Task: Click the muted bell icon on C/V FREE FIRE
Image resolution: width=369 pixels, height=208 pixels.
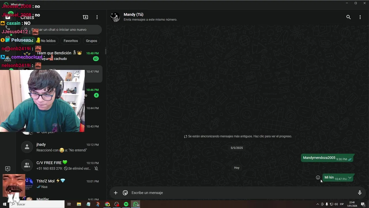Action: [x=96, y=168]
